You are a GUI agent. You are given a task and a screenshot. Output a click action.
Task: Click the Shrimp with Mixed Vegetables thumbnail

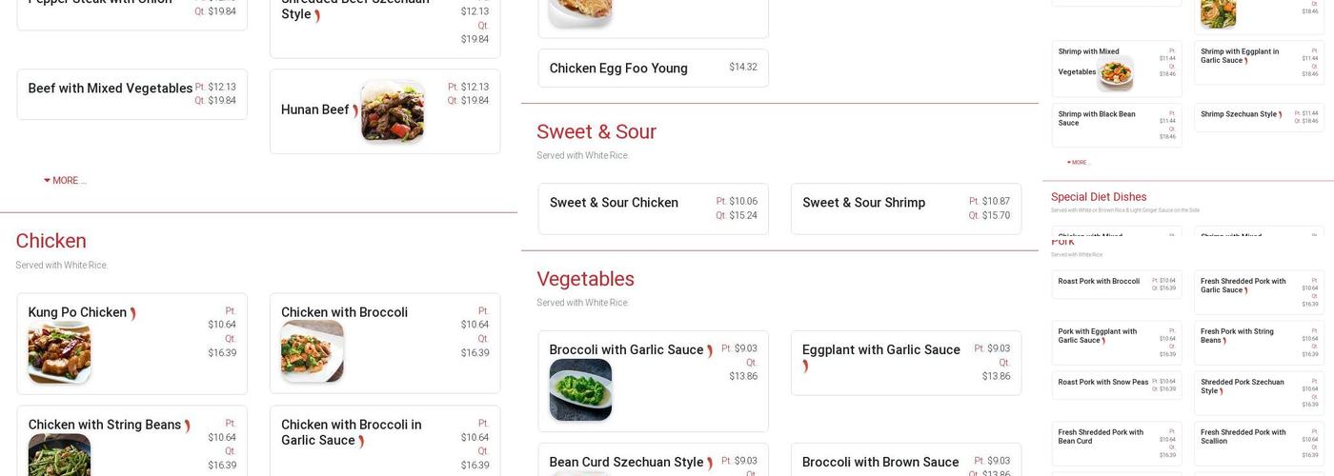pyautogui.click(x=1115, y=72)
